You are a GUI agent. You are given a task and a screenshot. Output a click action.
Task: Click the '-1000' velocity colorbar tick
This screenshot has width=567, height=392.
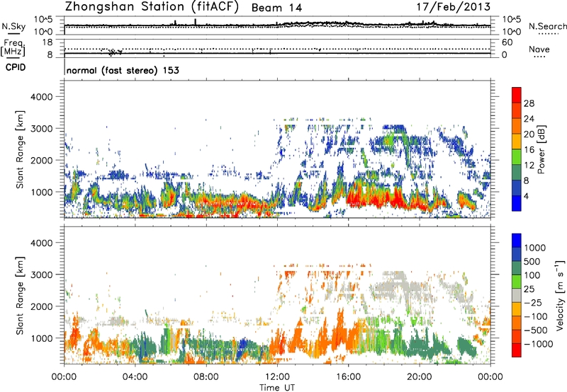coord(538,344)
